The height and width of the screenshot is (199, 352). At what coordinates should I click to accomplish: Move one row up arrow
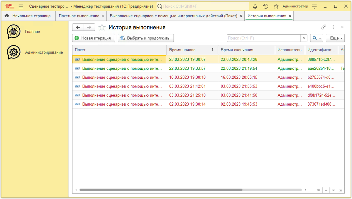point(326,190)
